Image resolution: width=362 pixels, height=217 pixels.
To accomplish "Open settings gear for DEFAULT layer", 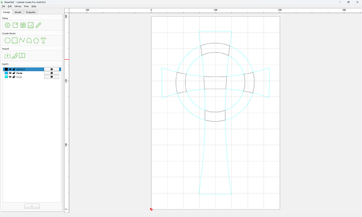I will coord(51,69).
